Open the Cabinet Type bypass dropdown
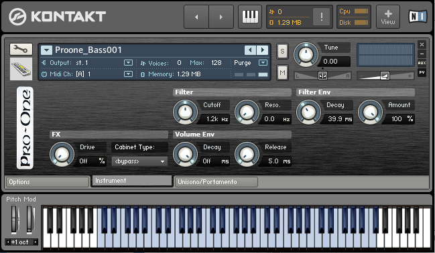 [x=139, y=161]
